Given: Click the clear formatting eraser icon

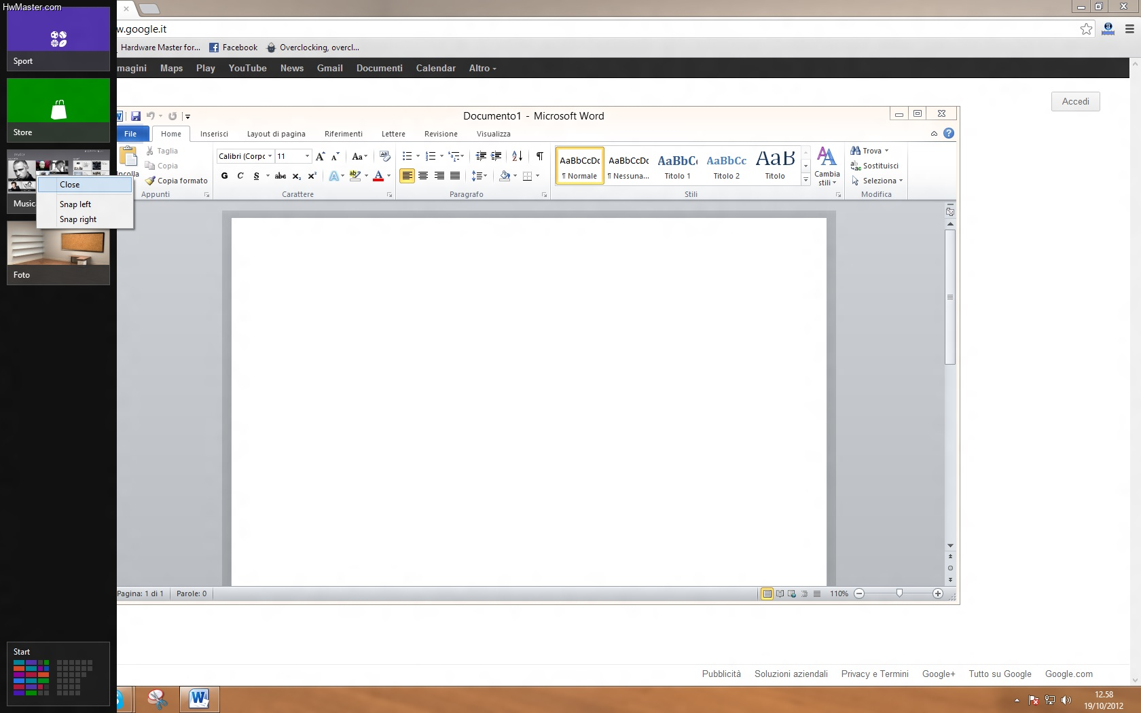Looking at the screenshot, I should (385, 156).
